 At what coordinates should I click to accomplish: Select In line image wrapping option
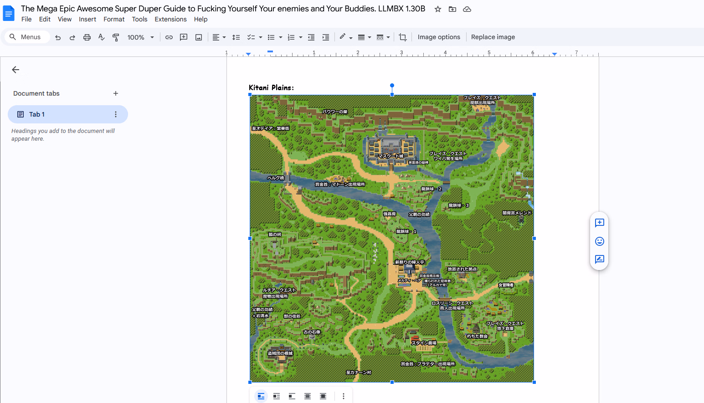pos(261,396)
